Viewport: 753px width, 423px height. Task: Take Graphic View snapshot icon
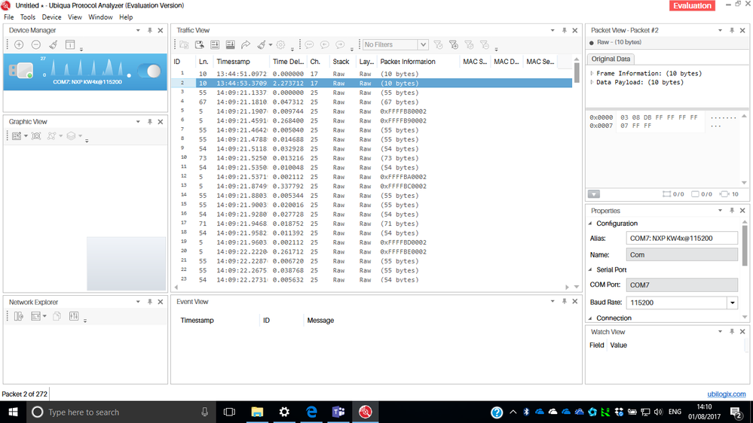click(x=36, y=135)
